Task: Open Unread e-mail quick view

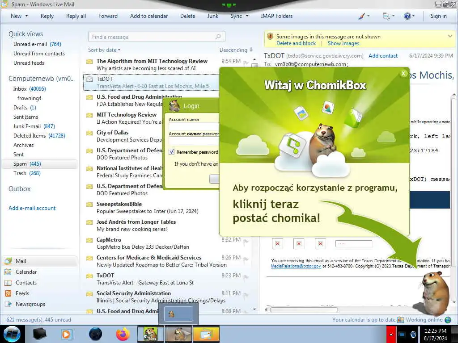Action: click(x=37, y=44)
